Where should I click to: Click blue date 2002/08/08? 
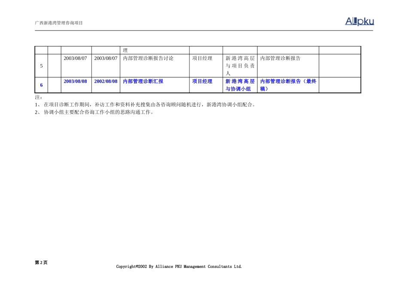(x=106, y=81)
